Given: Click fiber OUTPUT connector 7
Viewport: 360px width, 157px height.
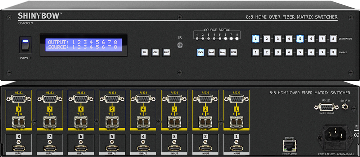Looking at the screenshot, I should click(50, 122).
